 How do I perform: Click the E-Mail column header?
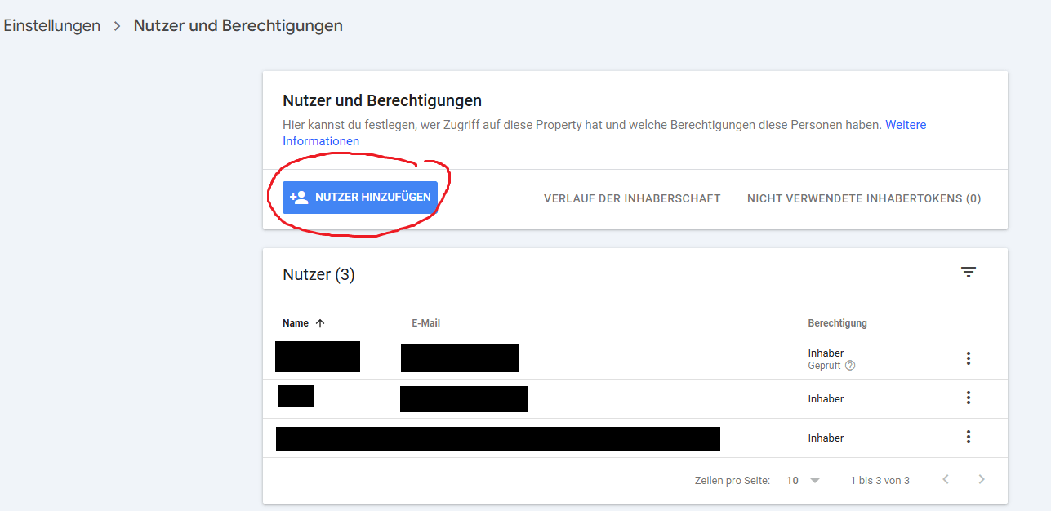pyautogui.click(x=425, y=323)
